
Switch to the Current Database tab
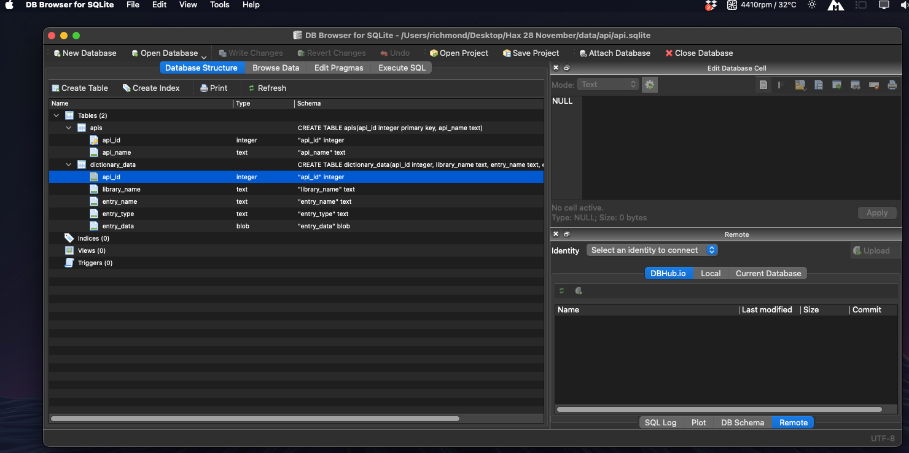768,273
